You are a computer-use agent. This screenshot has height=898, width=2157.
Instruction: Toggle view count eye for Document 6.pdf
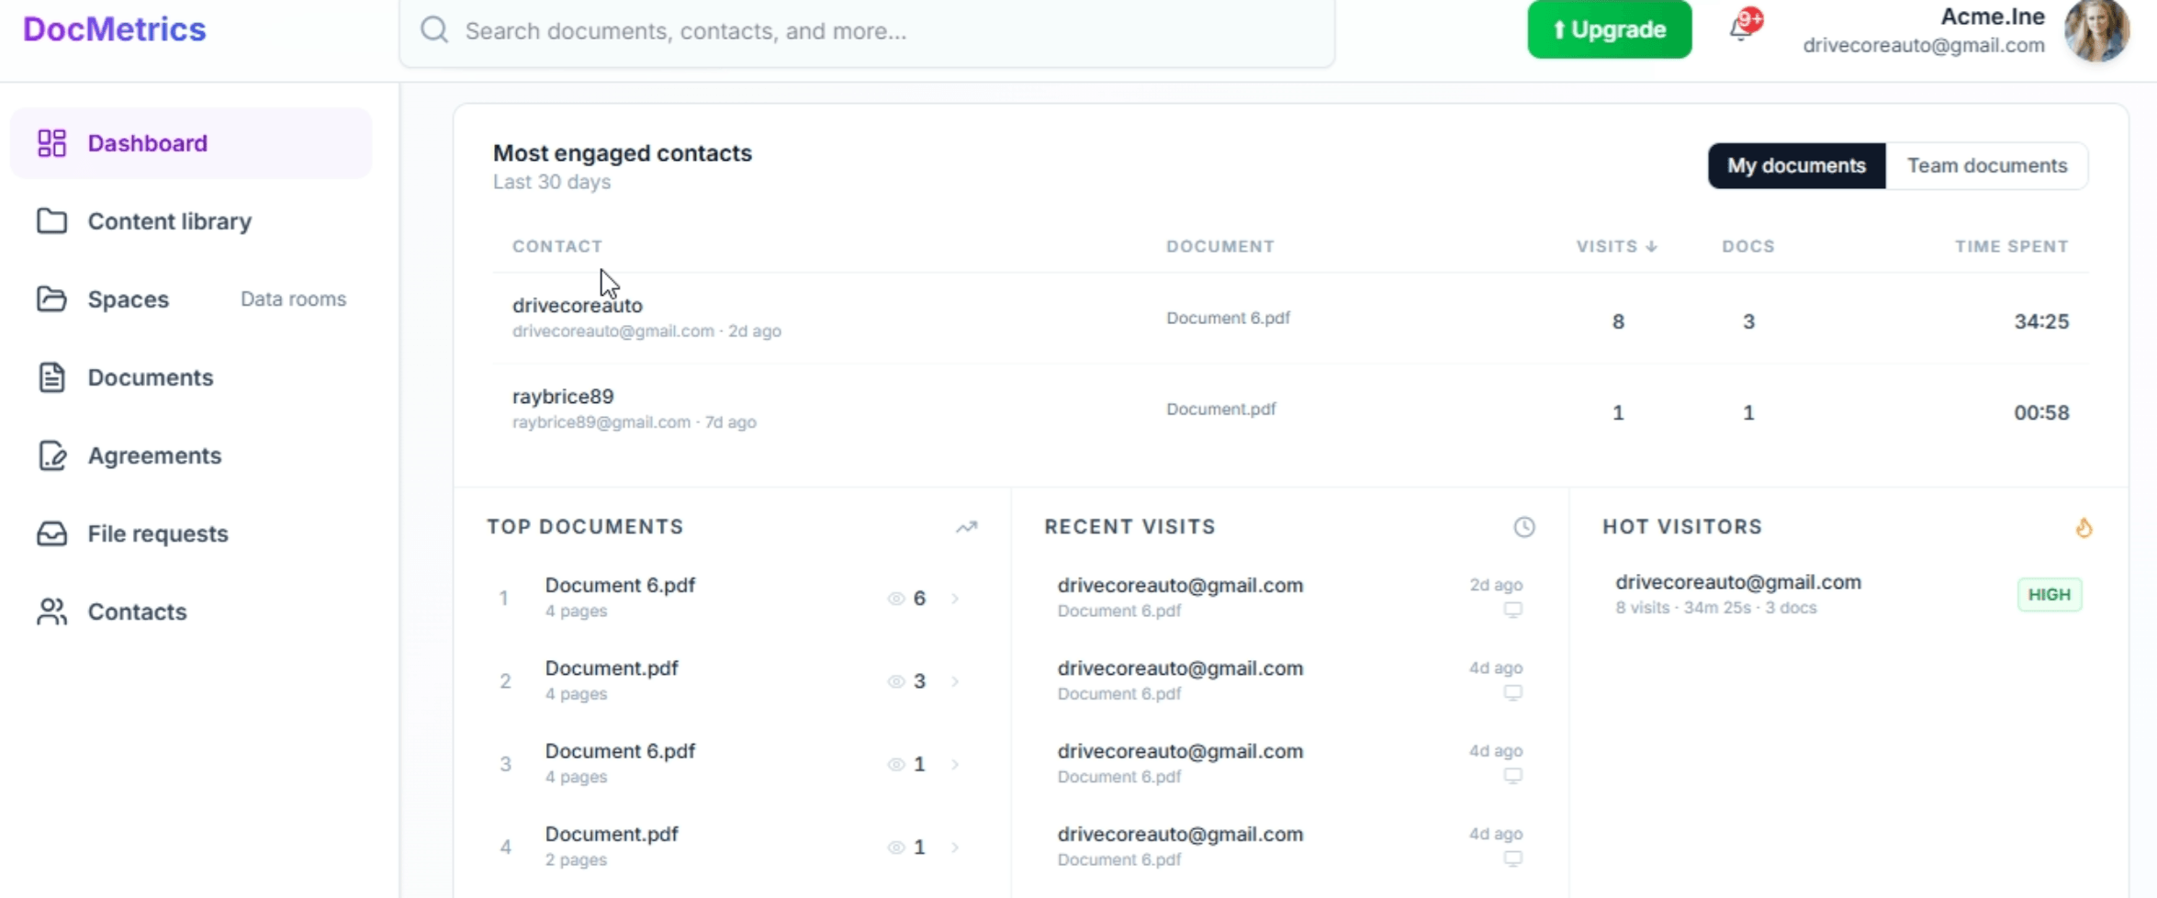click(x=895, y=598)
